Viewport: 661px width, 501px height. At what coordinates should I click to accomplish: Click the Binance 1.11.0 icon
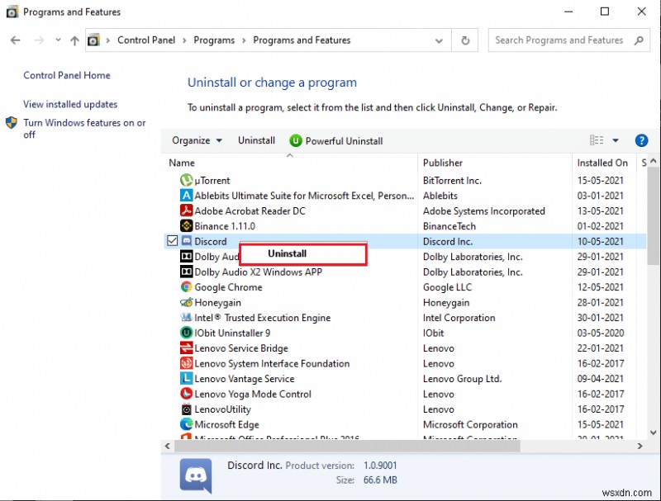[186, 226]
